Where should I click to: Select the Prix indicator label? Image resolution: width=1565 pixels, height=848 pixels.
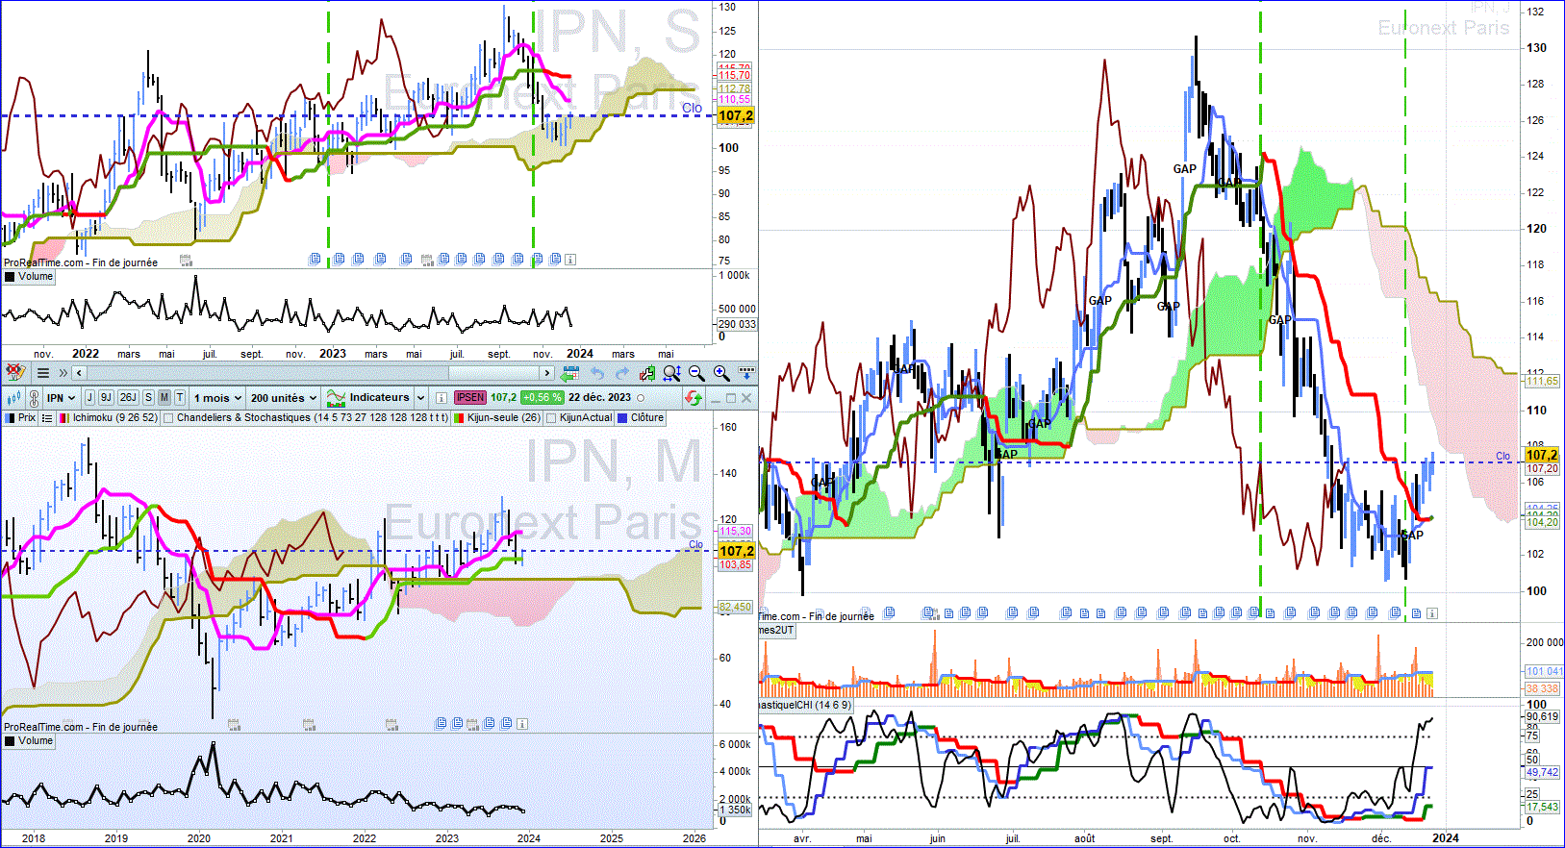coord(27,418)
